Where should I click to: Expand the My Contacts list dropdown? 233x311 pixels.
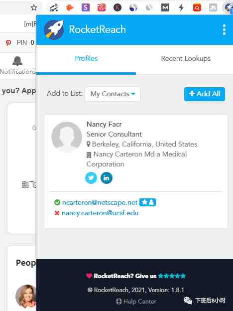coord(113,94)
